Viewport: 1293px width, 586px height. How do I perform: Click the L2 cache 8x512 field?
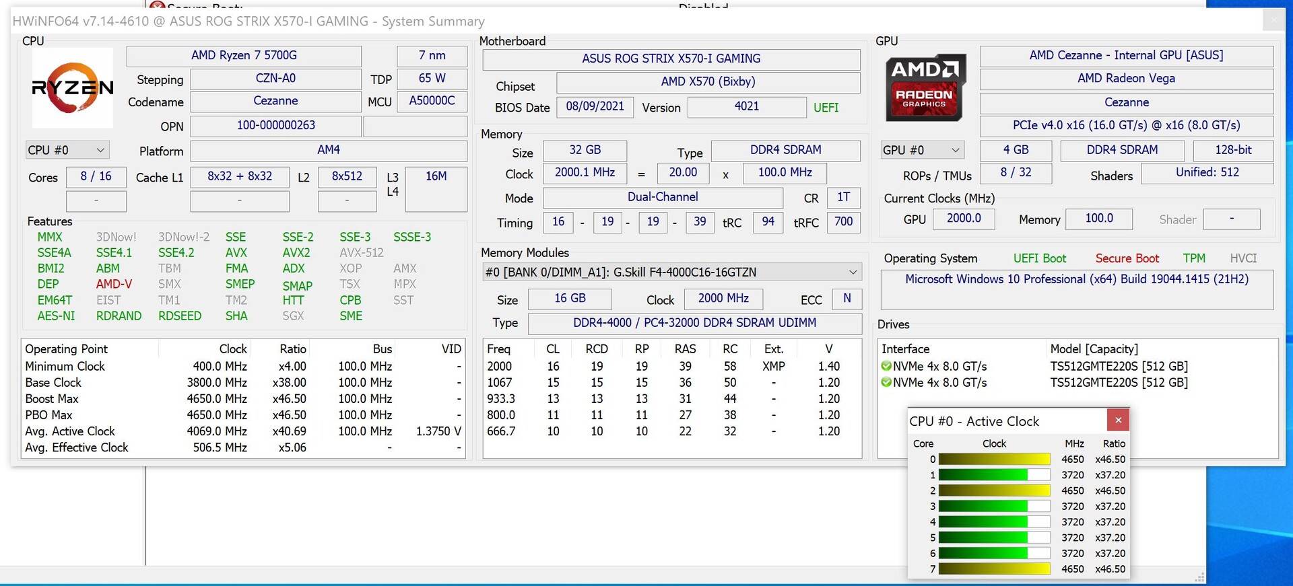(x=347, y=176)
